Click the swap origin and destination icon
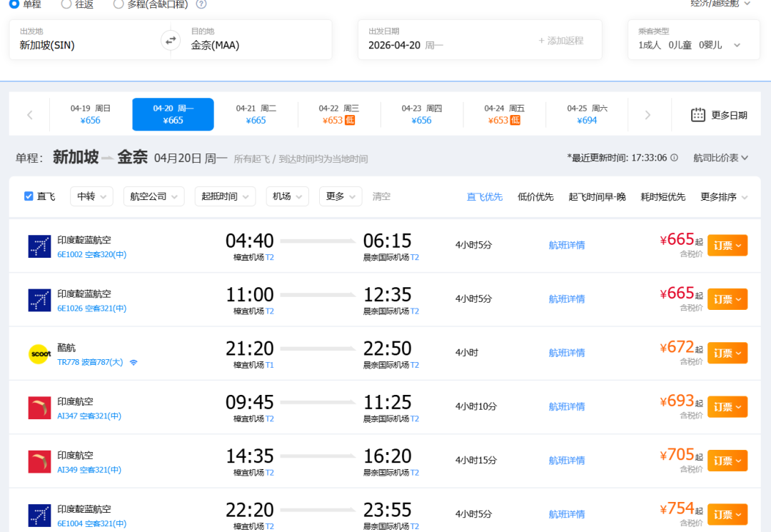This screenshot has height=532, width=771. [x=170, y=41]
